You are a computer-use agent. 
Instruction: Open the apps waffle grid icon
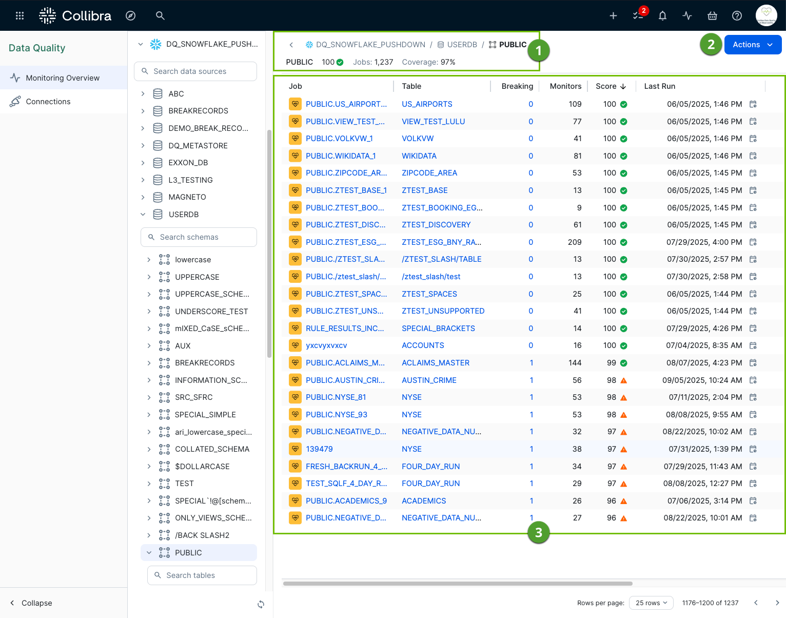tap(19, 15)
